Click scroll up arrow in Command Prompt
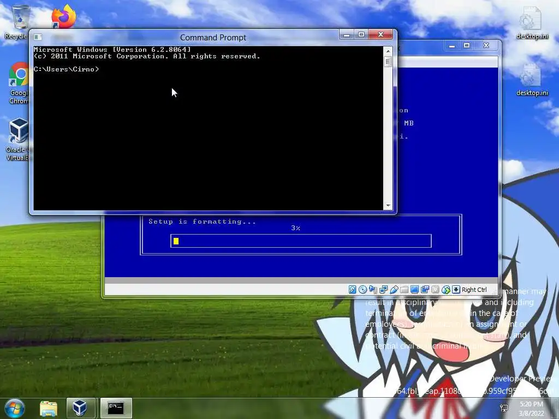Screen dimensions: 559x419 pyautogui.click(x=388, y=51)
